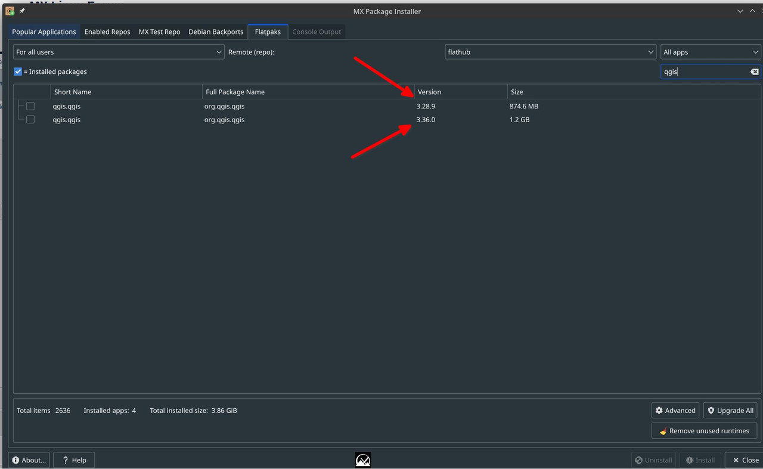
Task: Click the 1.2 GB size cell
Action: 520,120
